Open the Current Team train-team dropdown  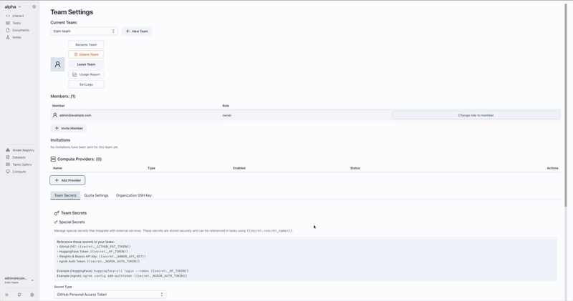point(84,31)
